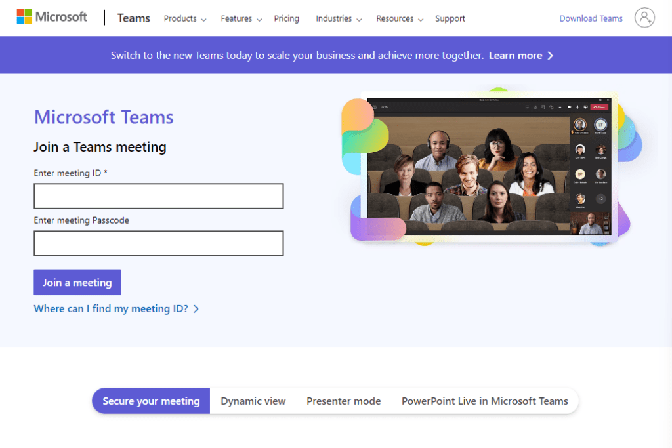The height and width of the screenshot is (448, 672).
Task: Switch to the Dynamic view tab
Action: [x=253, y=401]
